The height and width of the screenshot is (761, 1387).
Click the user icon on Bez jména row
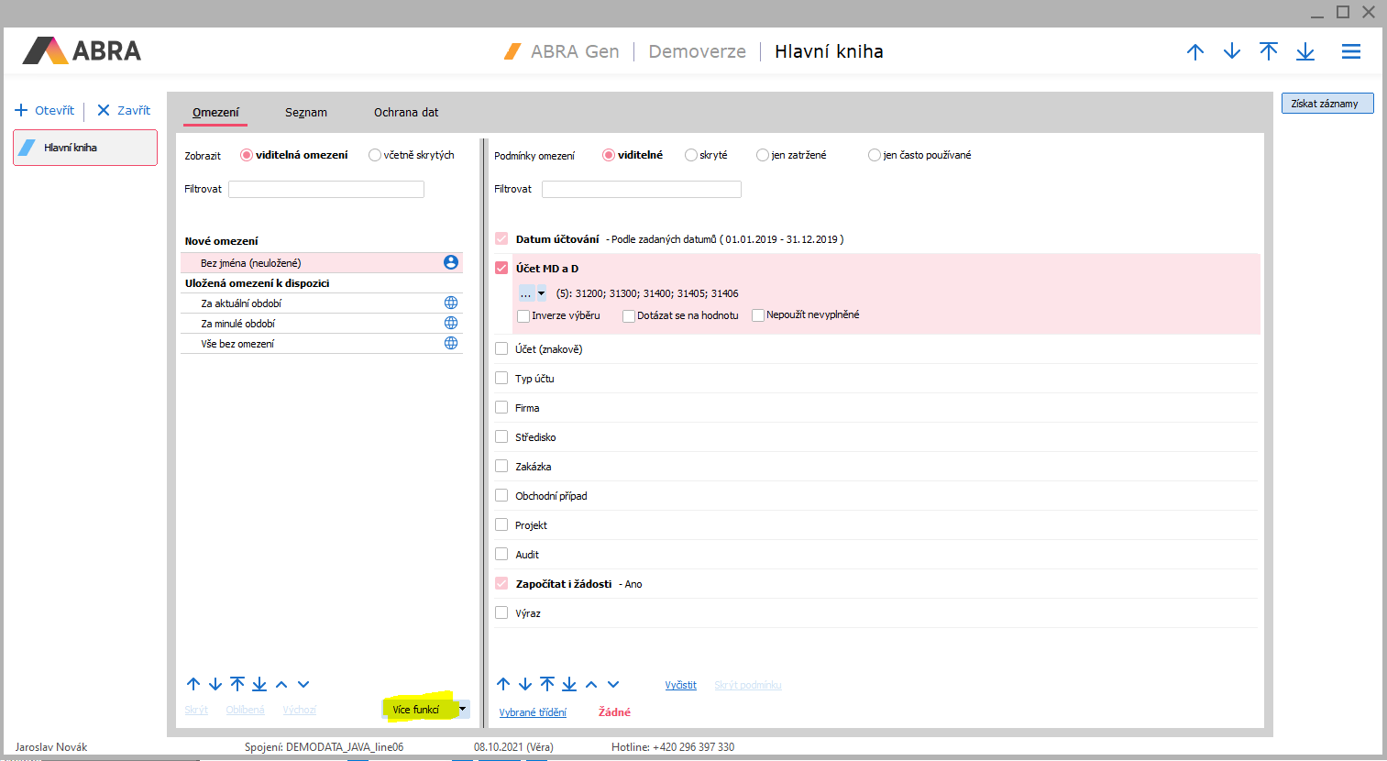tap(451, 262)
